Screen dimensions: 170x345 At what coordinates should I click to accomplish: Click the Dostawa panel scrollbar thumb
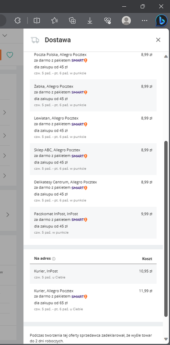tap(166, 229)
